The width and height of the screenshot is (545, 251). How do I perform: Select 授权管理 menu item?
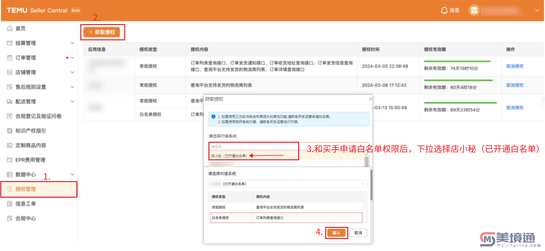pyautogui.click(x=39, y=189)
